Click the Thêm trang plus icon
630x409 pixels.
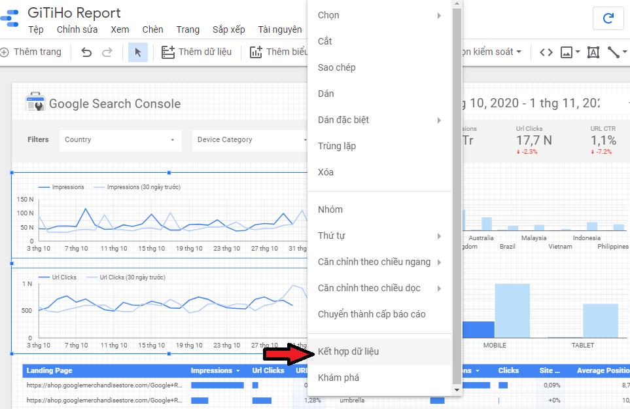[x=5, y=52]
